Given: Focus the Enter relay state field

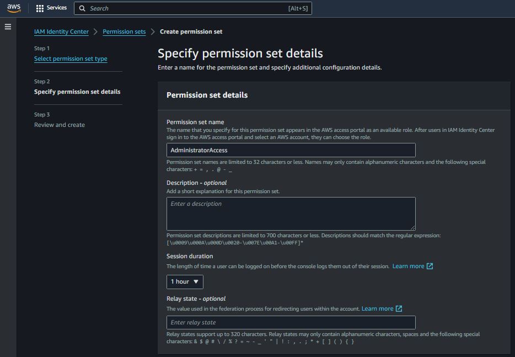Looking at the screenshot, I should pyautogui.click(x=291, y=322).
